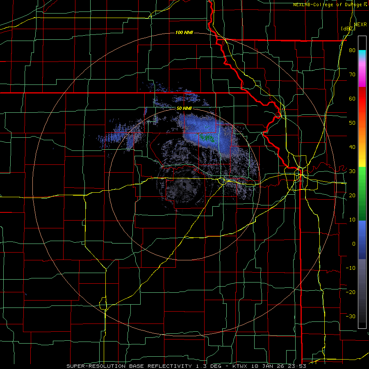Click the 100 NMI range ring label
This screenshot has height=369, width=369.
click(184, 32)
